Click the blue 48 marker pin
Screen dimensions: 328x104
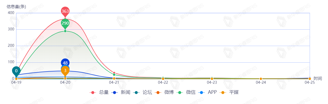(65, 63)
